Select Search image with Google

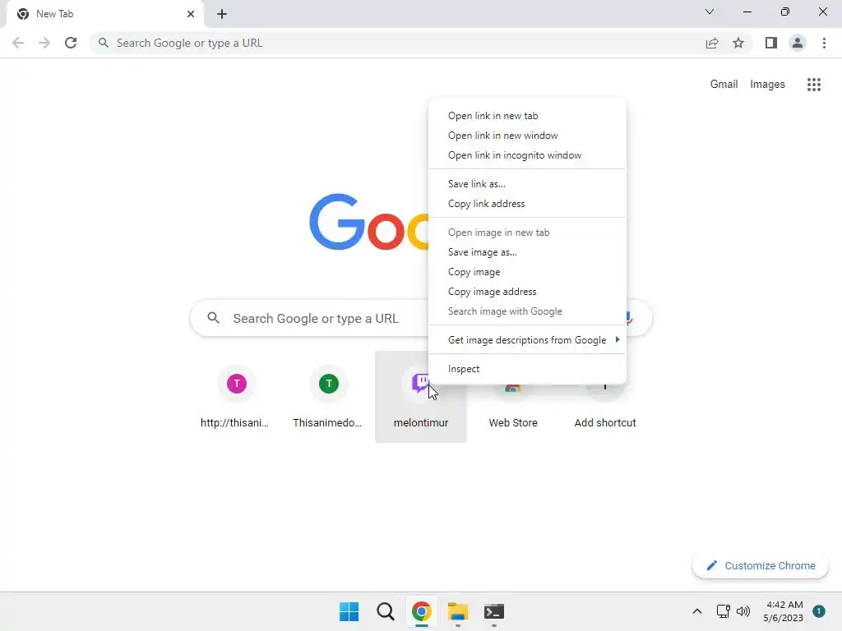coord(527,311)
